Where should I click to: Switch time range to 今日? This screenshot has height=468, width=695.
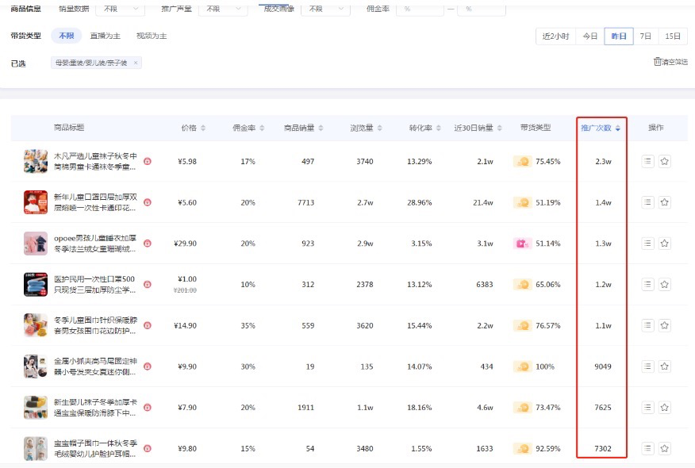[590, 36]
